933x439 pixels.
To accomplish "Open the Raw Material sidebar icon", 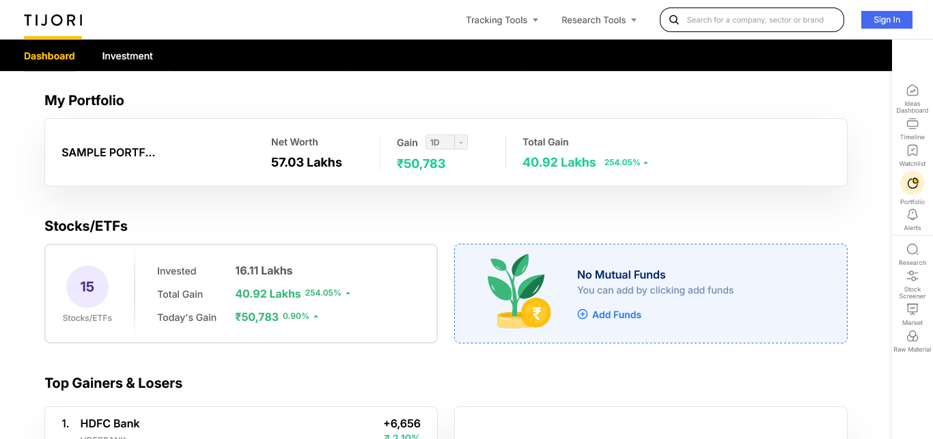I will (x=913, y=337).
